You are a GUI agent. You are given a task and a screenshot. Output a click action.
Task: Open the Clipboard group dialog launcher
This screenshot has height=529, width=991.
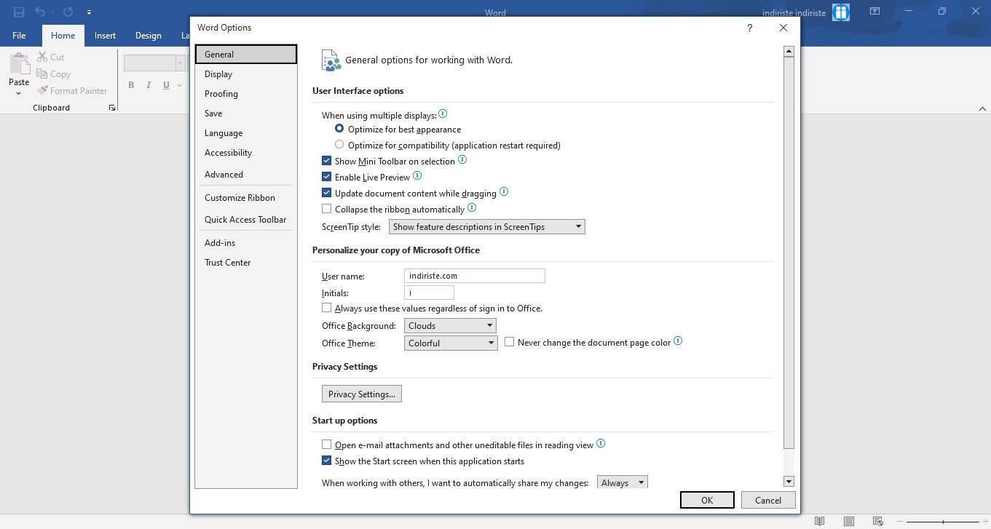click(x=112, y=108)
